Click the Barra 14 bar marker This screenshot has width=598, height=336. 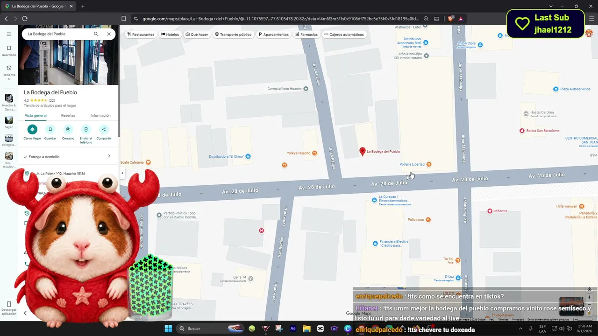251,279
